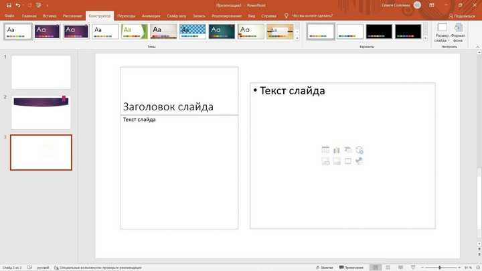Switch to Slide Sorter view
The image size is (482, 271).
388,267
